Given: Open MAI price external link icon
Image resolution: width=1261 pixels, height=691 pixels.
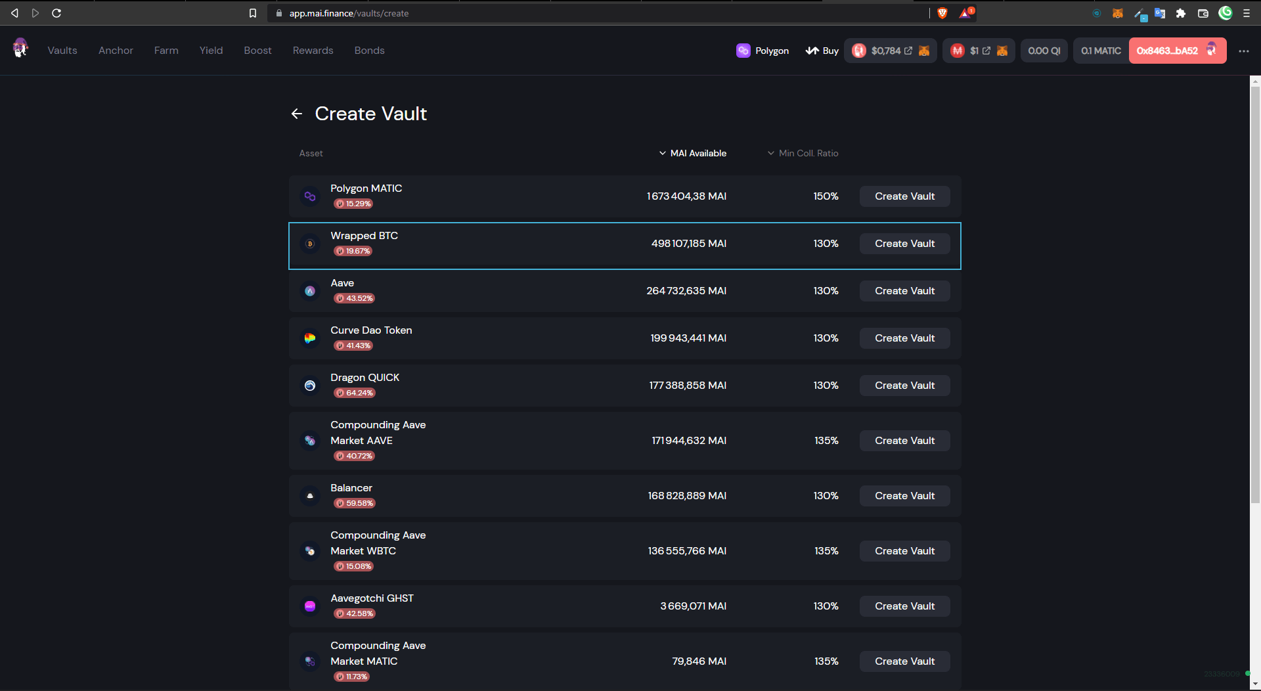Looking at the screenshot, I should (986, 51).
